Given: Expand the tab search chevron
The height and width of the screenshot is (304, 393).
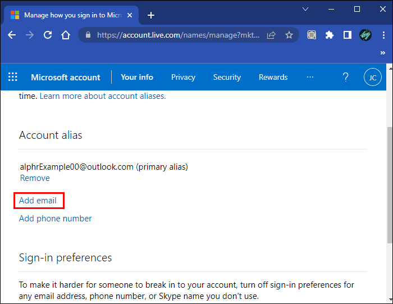Looking at the screenshot, I should tap(305, 9).
